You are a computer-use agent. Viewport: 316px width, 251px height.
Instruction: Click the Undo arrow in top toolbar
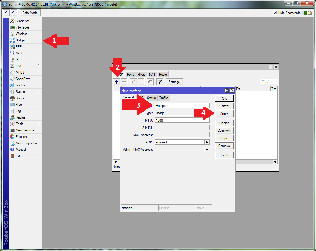pyautogui.click(x=6, y=13)
